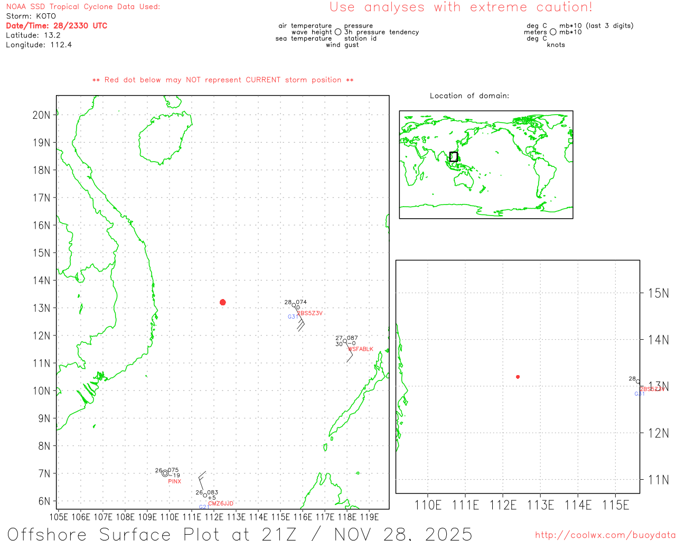Open the coolwx.com/buoydata link
Screen dimensions: 676x541
point(605,535)
